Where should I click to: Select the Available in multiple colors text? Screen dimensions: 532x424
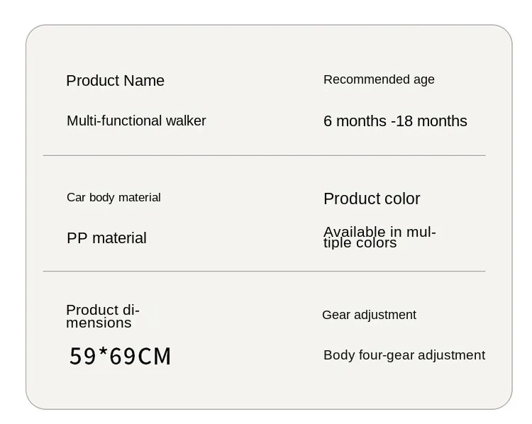(379, 237)
